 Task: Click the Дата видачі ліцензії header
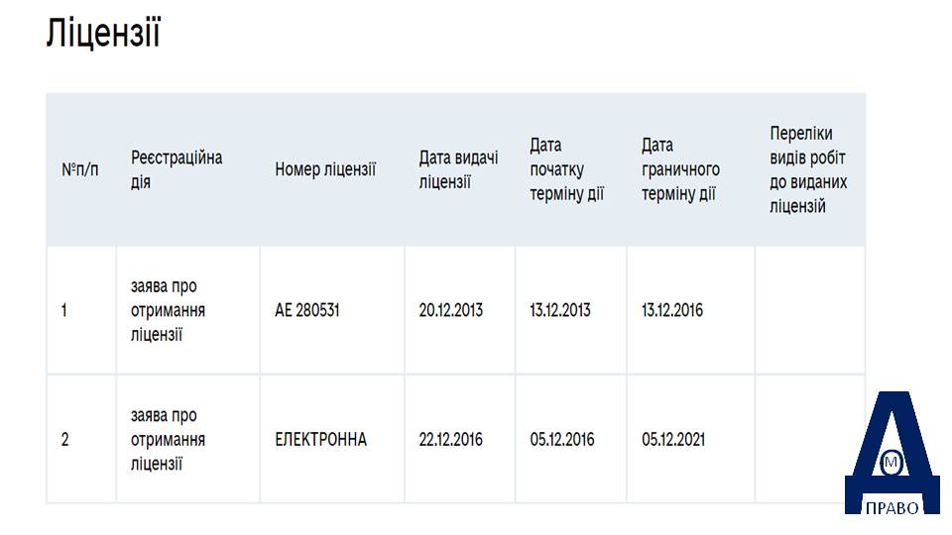458,169
